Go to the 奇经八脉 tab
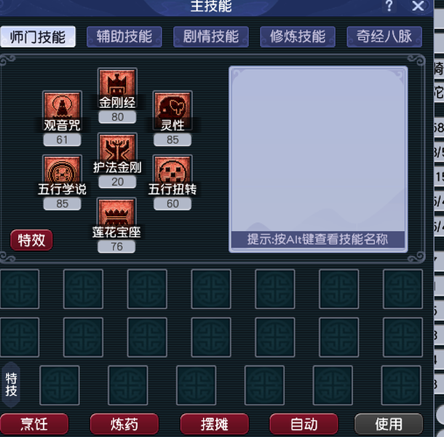This screenshot has height=437, width=444. (384, 36)
